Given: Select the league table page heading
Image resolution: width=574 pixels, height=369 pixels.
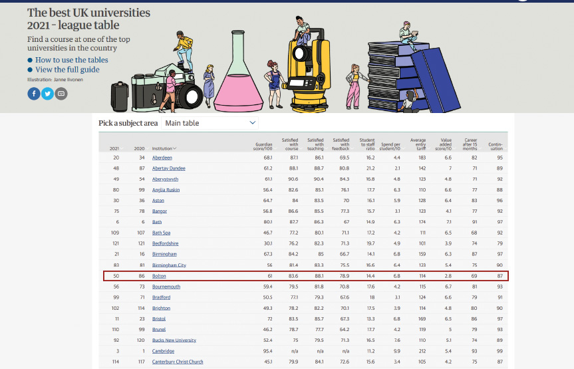Looking at the screenshot, I should tap(88, 19).
